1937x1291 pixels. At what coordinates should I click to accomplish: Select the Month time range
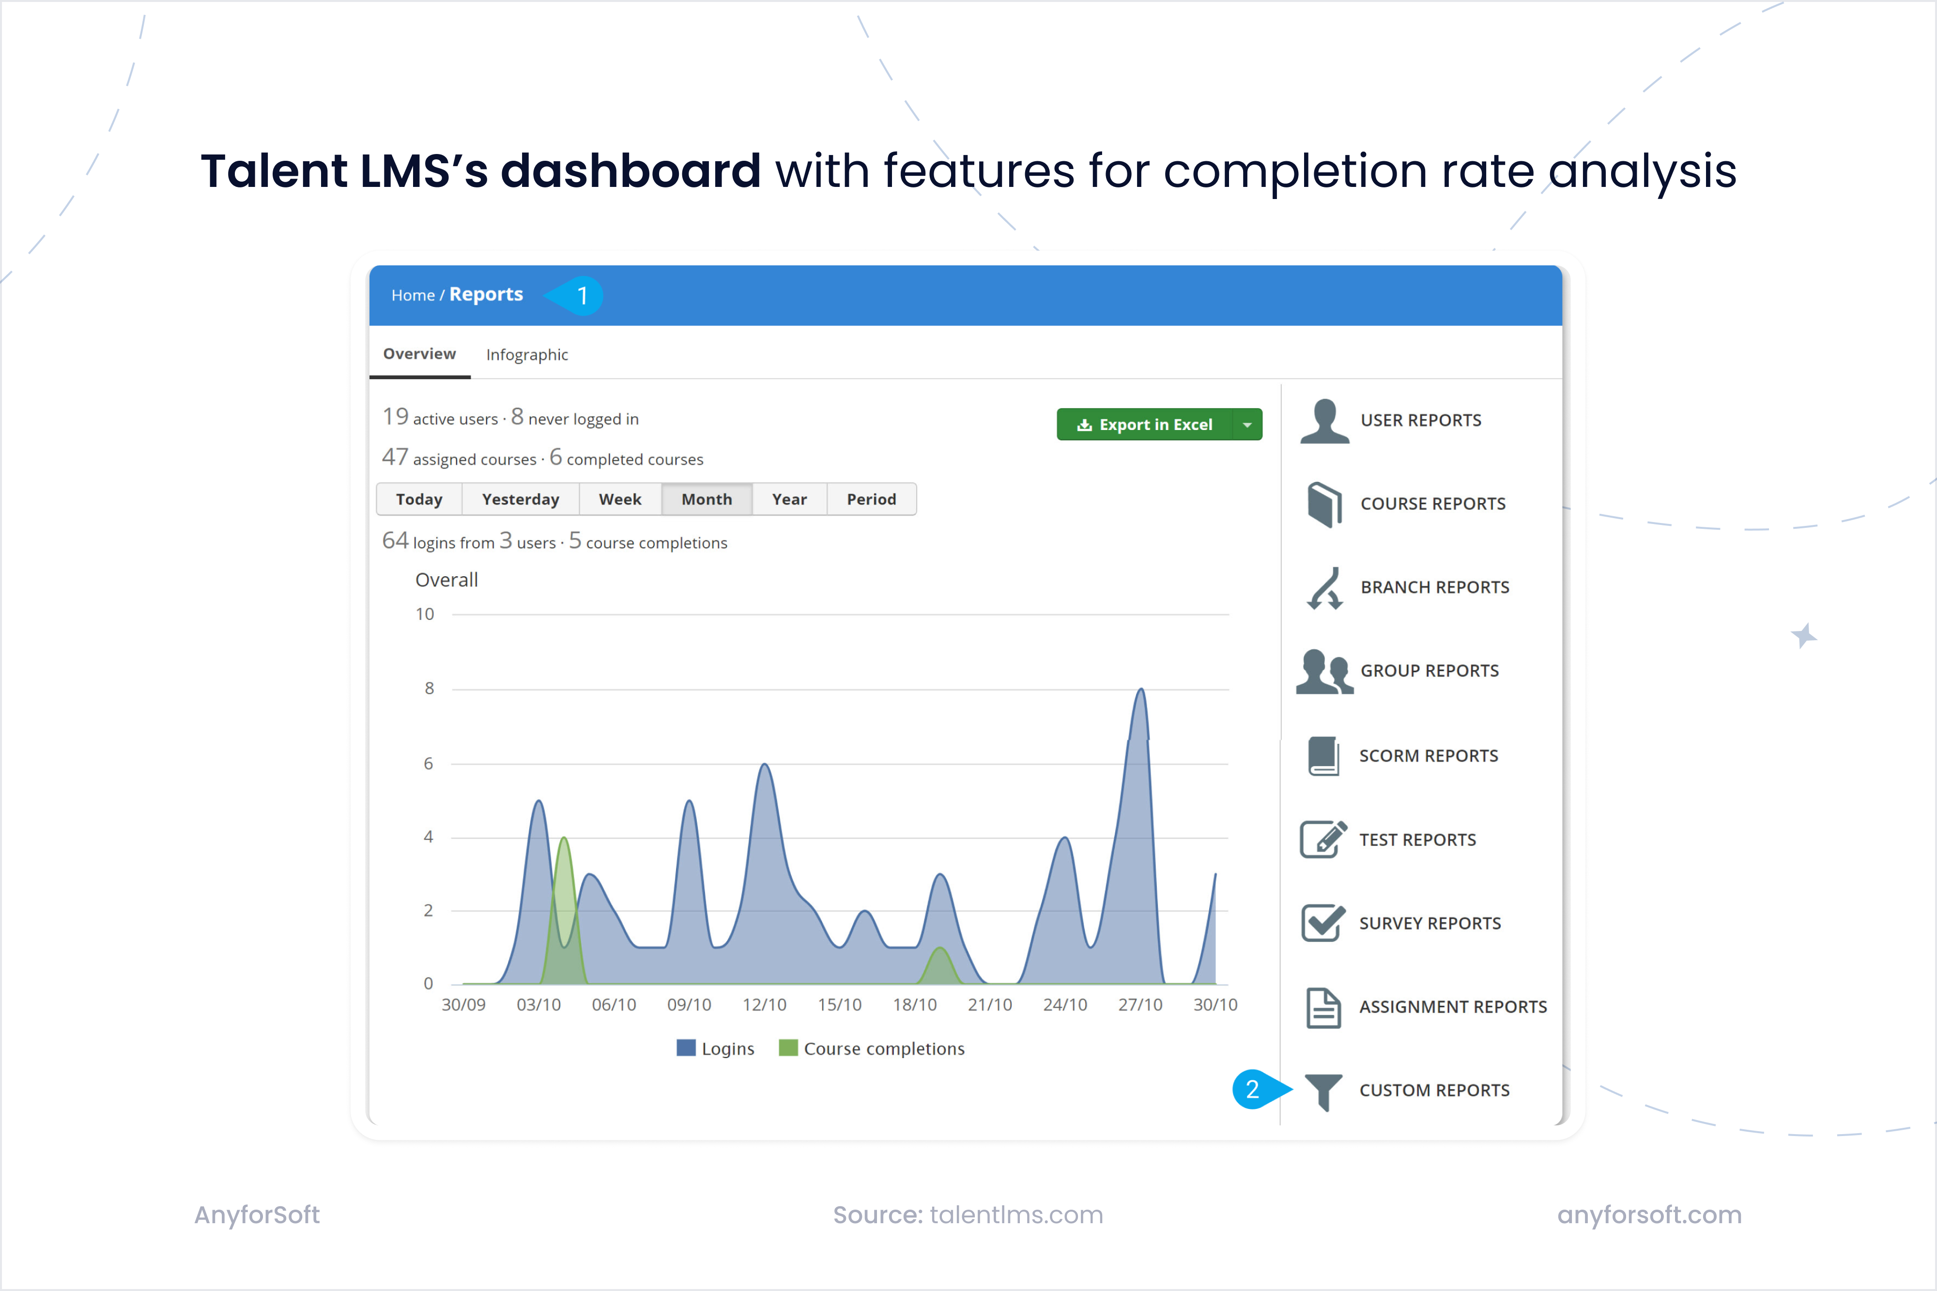(707, 499)
